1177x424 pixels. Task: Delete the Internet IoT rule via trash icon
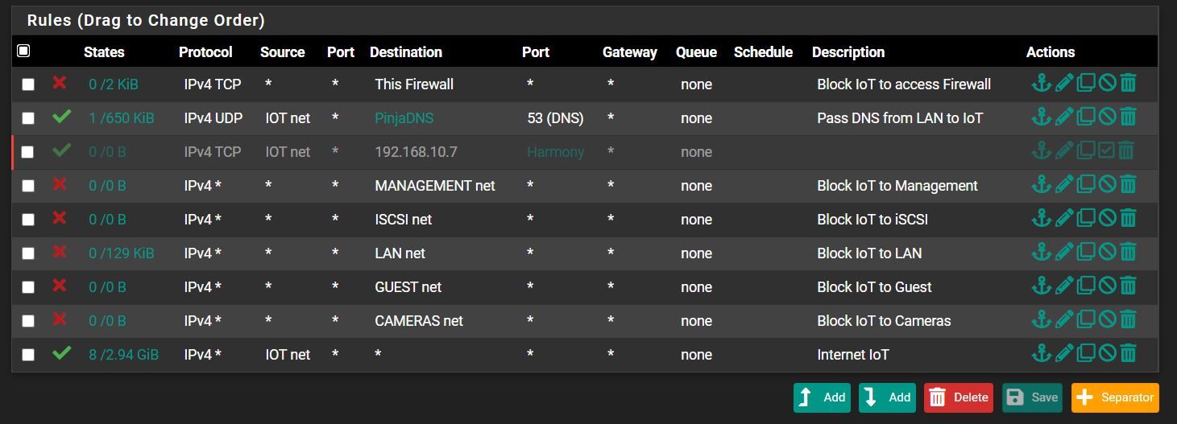click(x=1128, y=353)
